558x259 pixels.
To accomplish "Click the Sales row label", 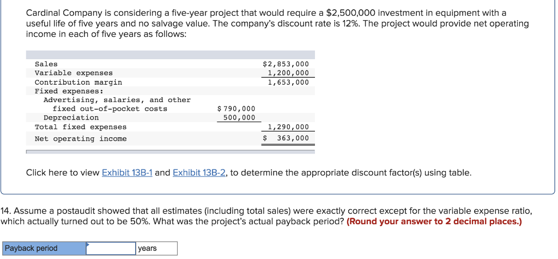I will coord(46,64).
